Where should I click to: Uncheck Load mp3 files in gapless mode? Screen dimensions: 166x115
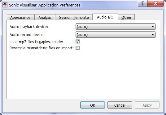78,41
